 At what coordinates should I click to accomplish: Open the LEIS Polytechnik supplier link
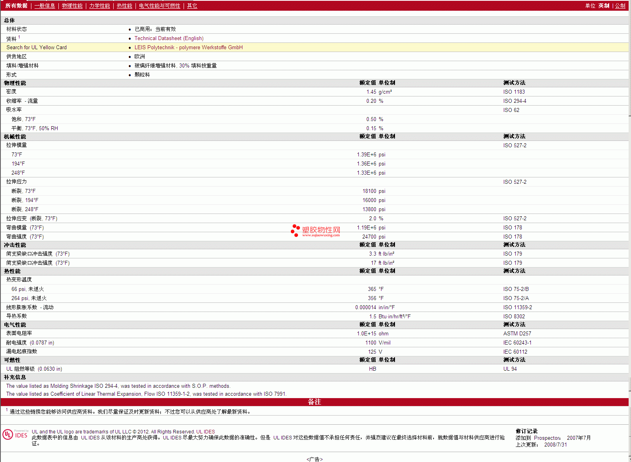(x=188, y=48)
